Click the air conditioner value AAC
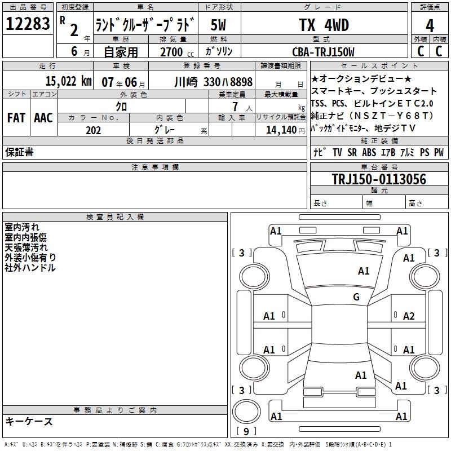The image size is (451, 451). click(43, 118)
